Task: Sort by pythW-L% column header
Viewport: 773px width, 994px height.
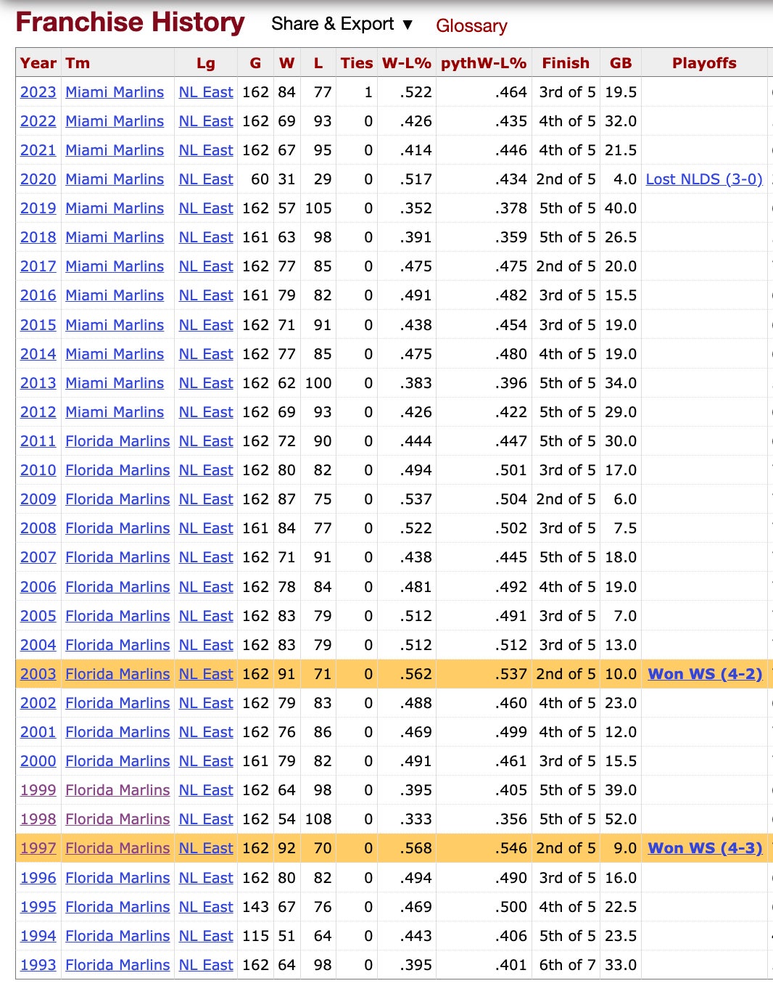Action: [483, 63]
